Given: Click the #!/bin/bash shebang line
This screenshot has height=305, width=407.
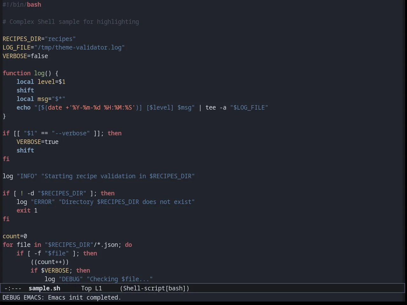Looking at the screenshot, I should (22, 4).
